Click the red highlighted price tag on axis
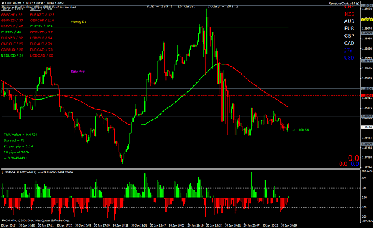Viewport: 373px width, 228px height. [366, 95]
